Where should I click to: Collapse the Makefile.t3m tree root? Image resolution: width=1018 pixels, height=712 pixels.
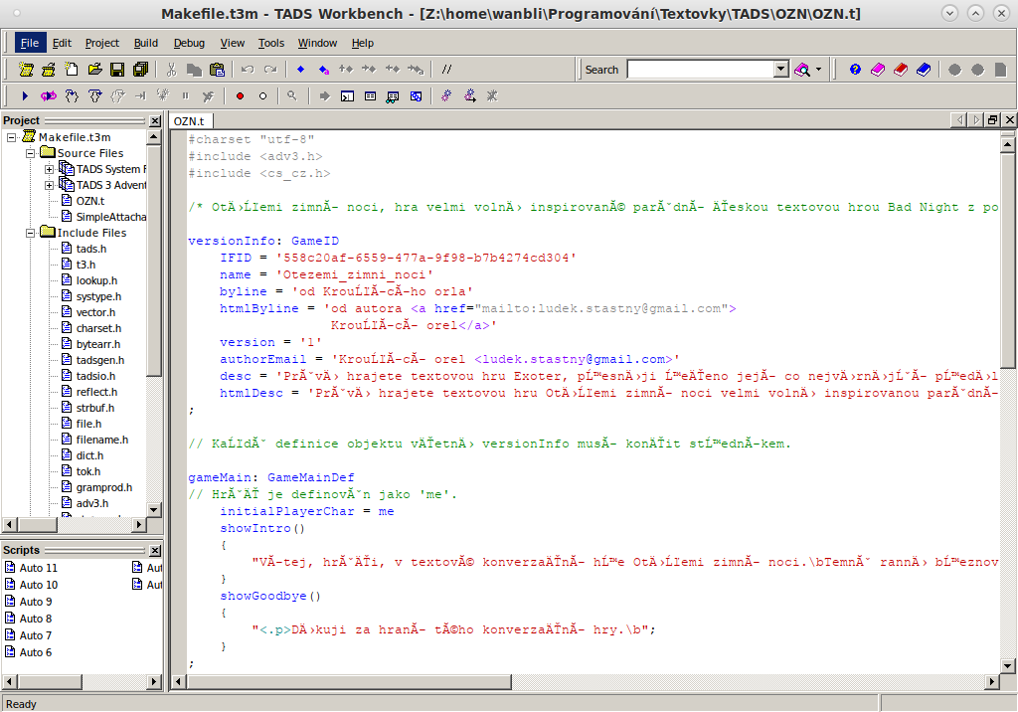pyautogui.click(x=12, y=137)
